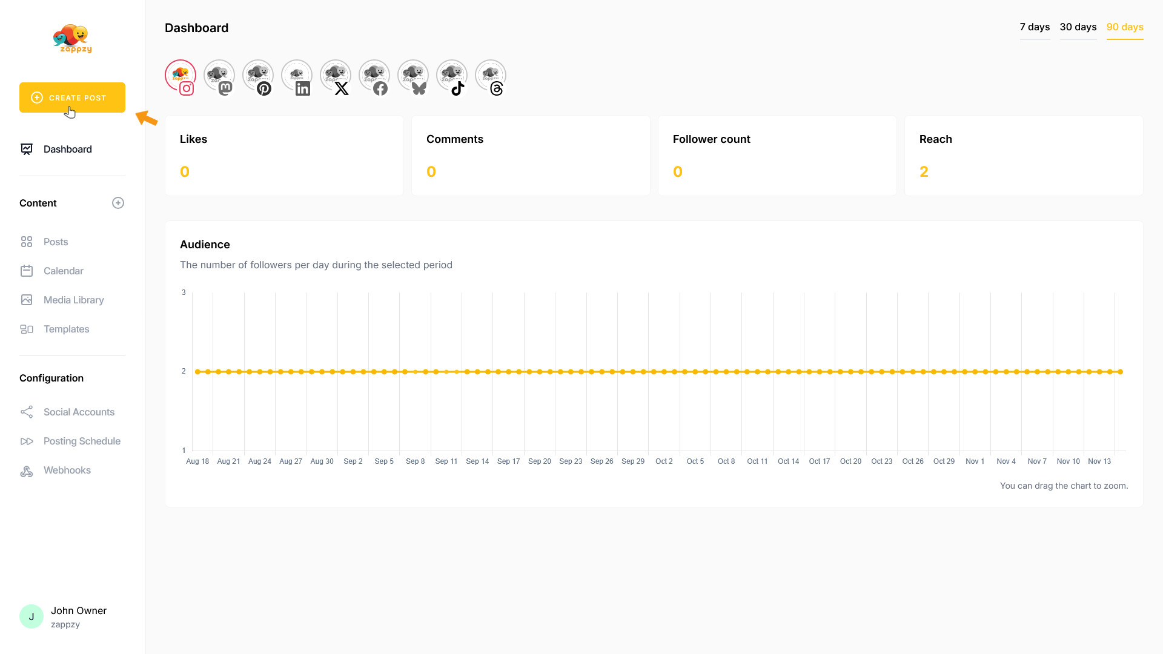Select the Instagram account avatar

click(x=181, y=76)
